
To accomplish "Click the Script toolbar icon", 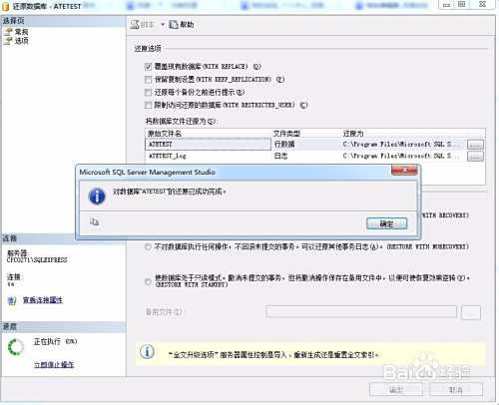I will click(135, 25).
